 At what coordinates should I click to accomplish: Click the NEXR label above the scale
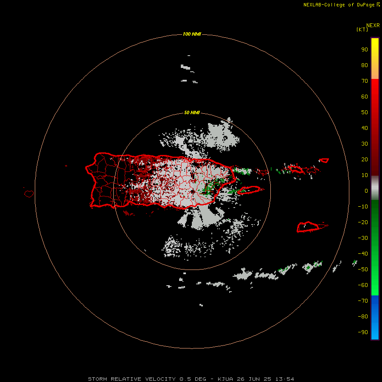tap(373, 25)
